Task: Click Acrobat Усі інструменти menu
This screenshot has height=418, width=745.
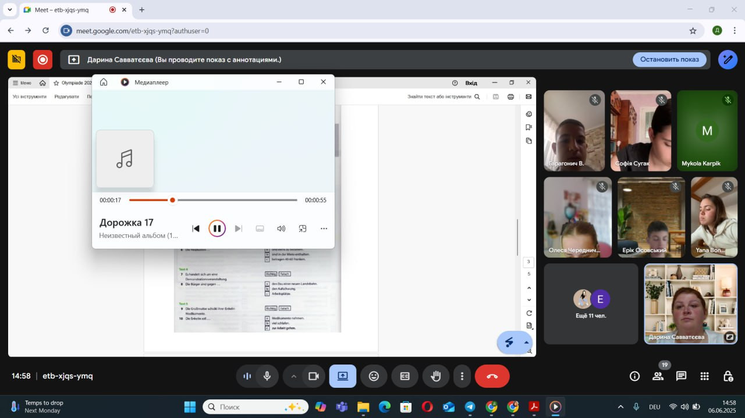Action: pyautogui.click(x=30, y=97)
